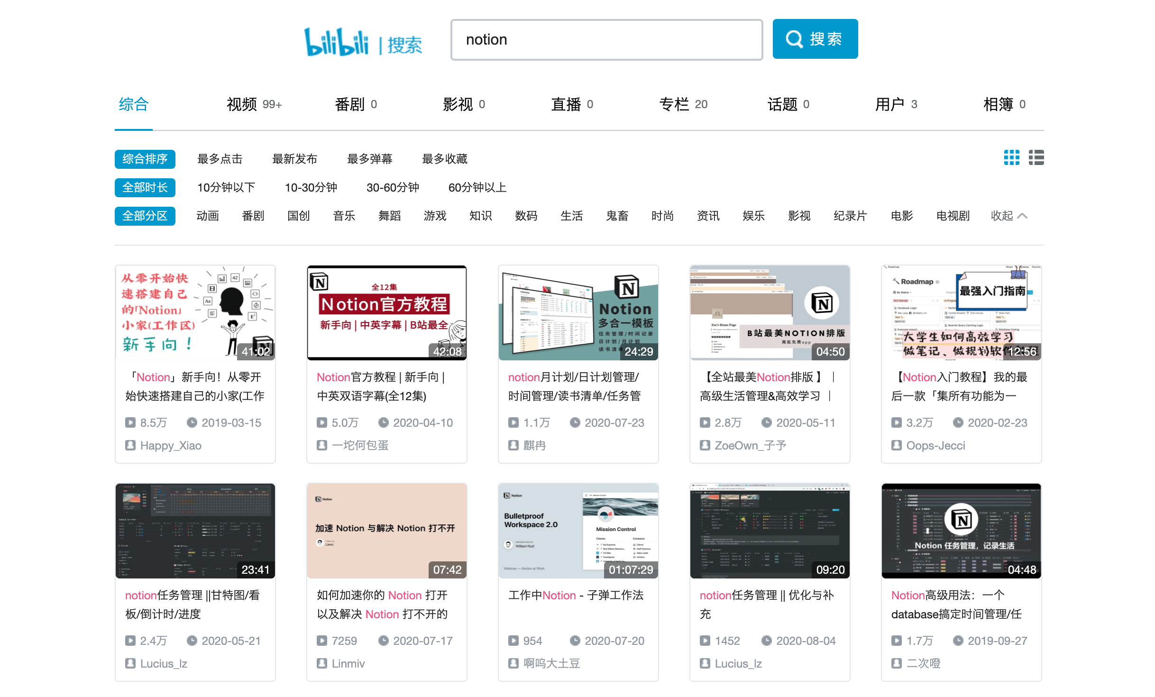Image resolution: width=1155 pixels, height=697 pixels.
Task: Click the uploader icon beside 麒冉
Action: 513,445
